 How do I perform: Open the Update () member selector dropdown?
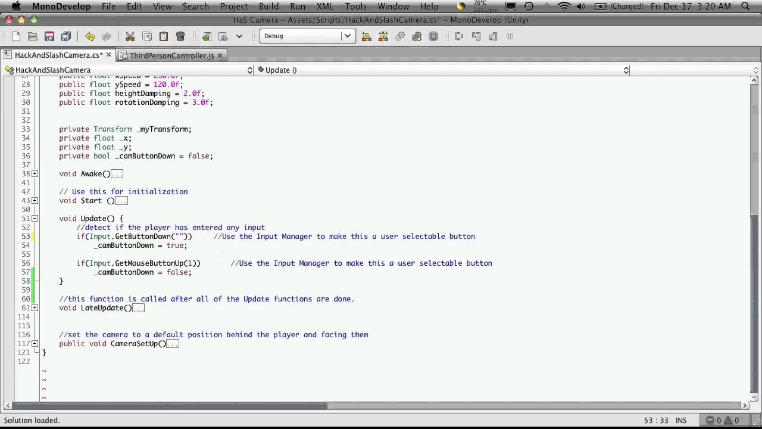443,70
